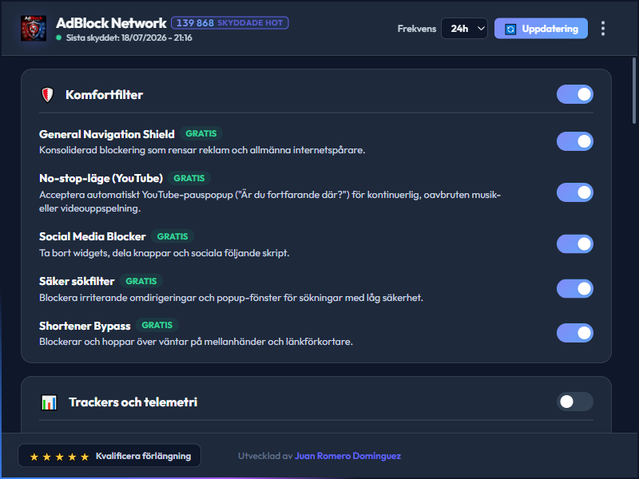This screenshot has width=639, height=479.
Task: Click the star rating icons
Action: tap(59, 457)
